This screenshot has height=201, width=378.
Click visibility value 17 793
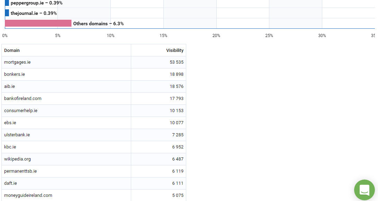point(177,98)
